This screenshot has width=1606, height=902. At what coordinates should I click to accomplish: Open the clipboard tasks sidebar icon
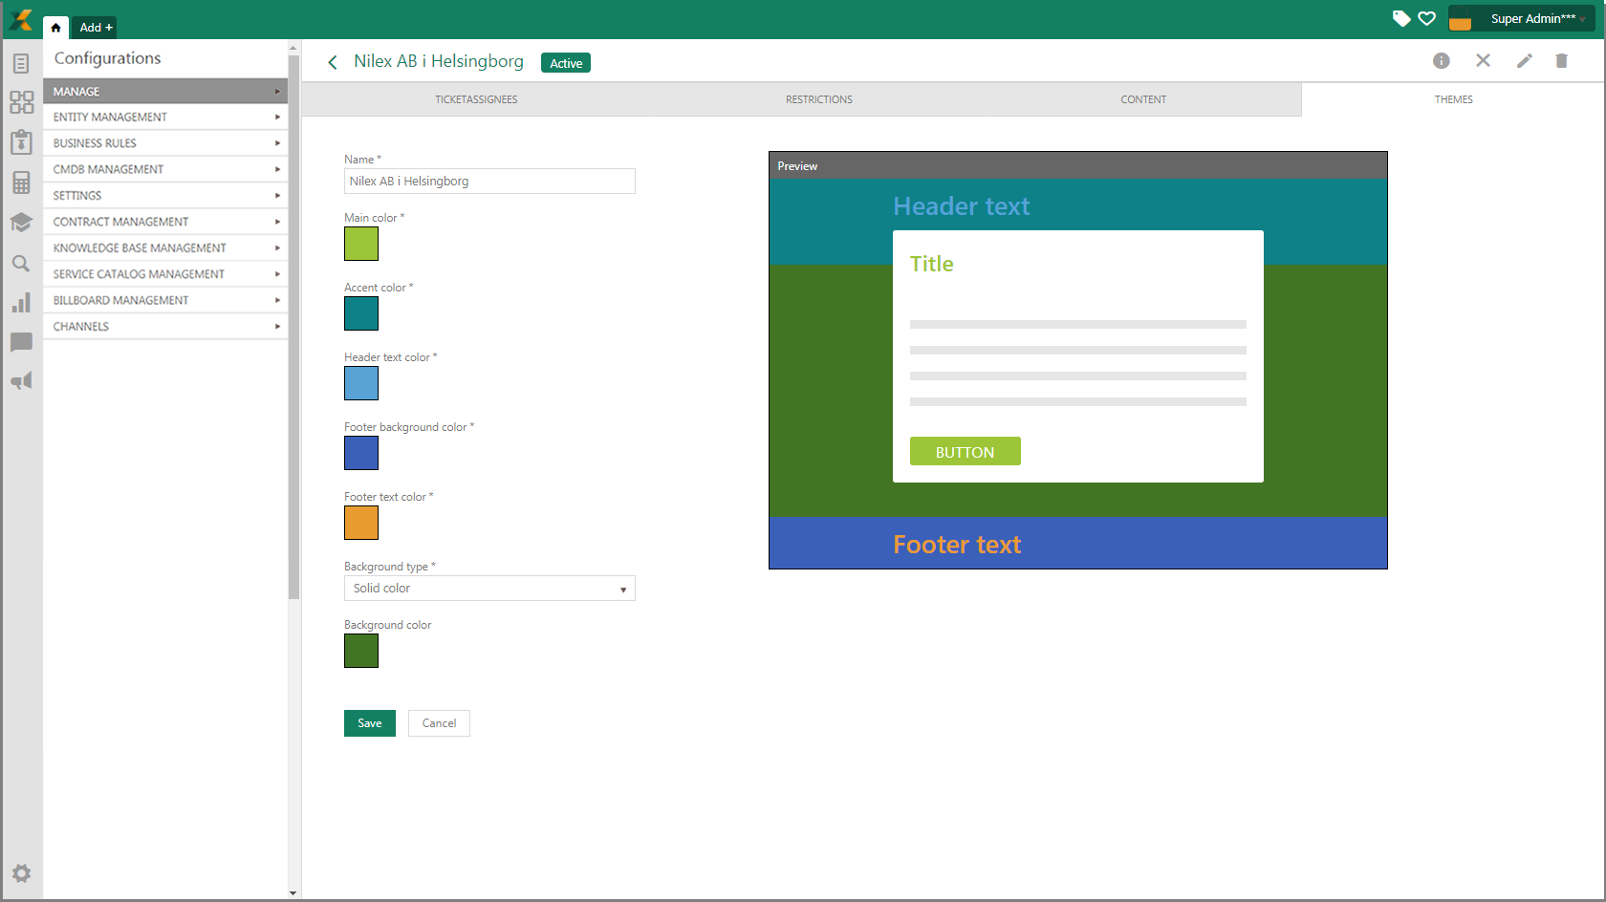21,142
